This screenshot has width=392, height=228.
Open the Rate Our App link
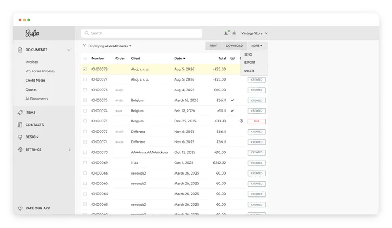(x=38, y=208)
